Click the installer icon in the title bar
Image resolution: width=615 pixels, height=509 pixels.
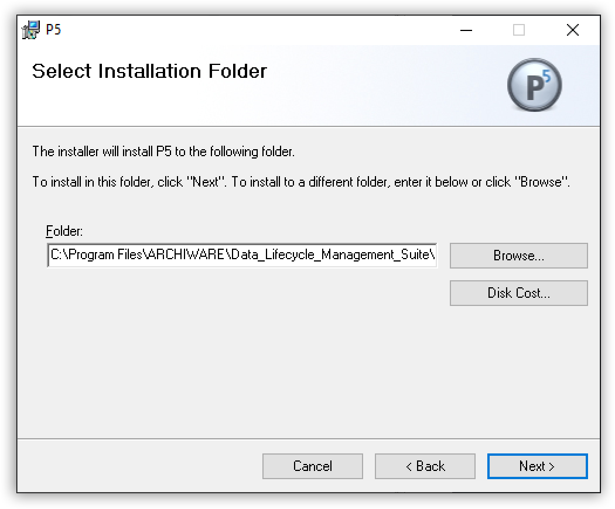(x=30, y=30)
